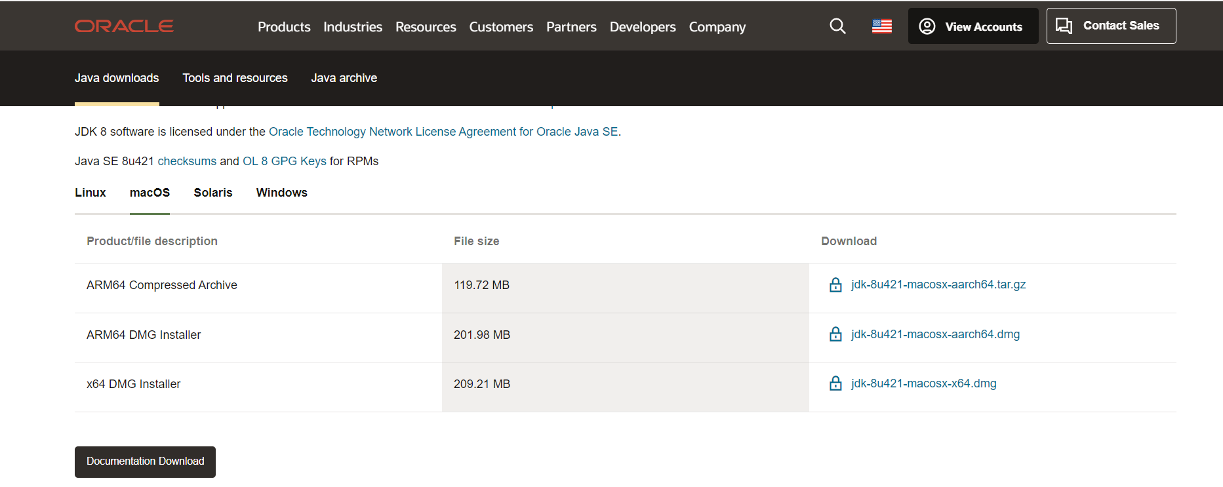The width and height of the screenshot is (1223, 487).
Task: Click the Oracle logo
Action: click(x=124, y=26)
